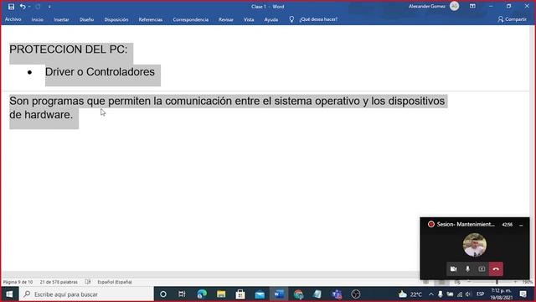
Task: Click the 22°C weather widget
Action: (410, 294)
